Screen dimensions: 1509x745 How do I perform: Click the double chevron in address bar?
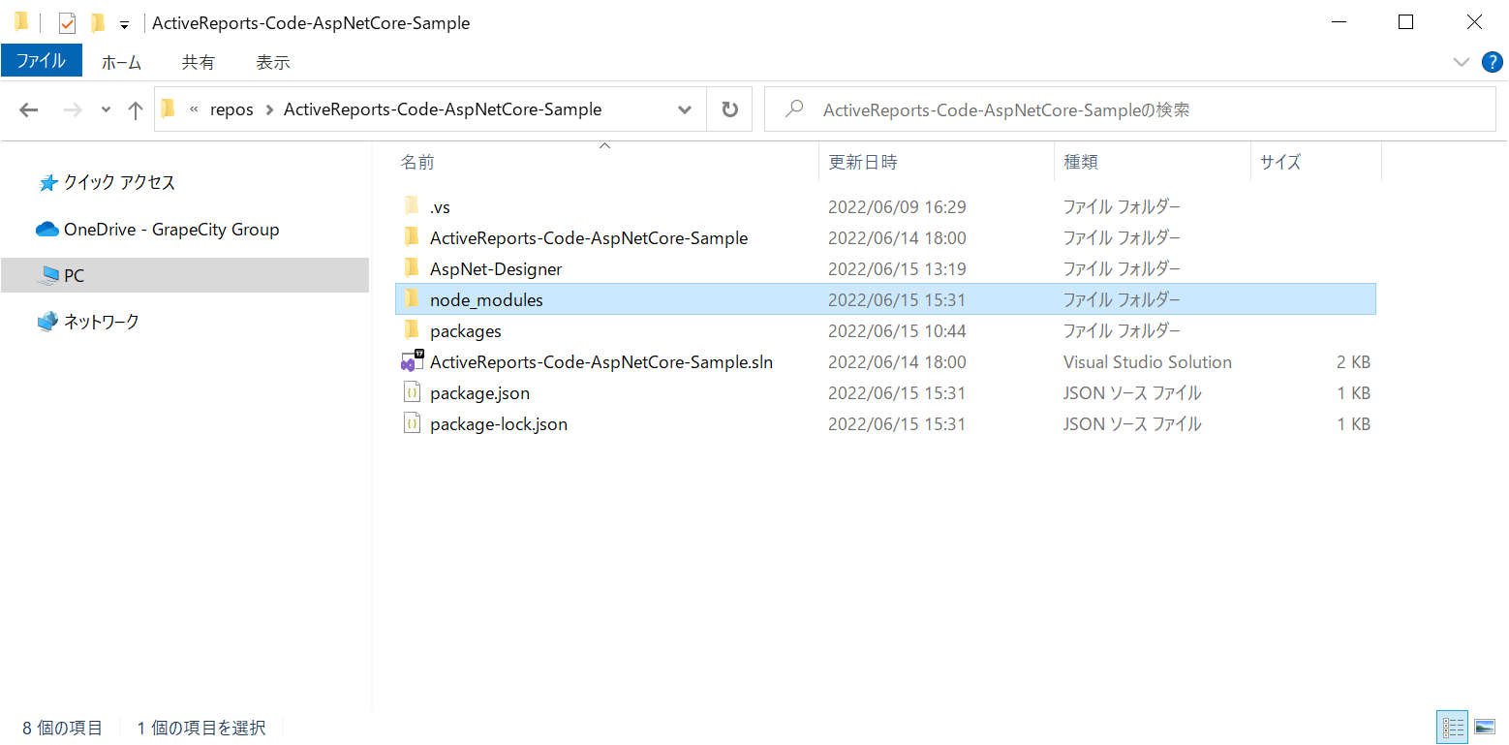point(194,109)
